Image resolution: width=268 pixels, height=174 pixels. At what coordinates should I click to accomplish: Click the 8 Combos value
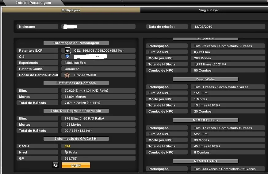(x=202, y=153)
